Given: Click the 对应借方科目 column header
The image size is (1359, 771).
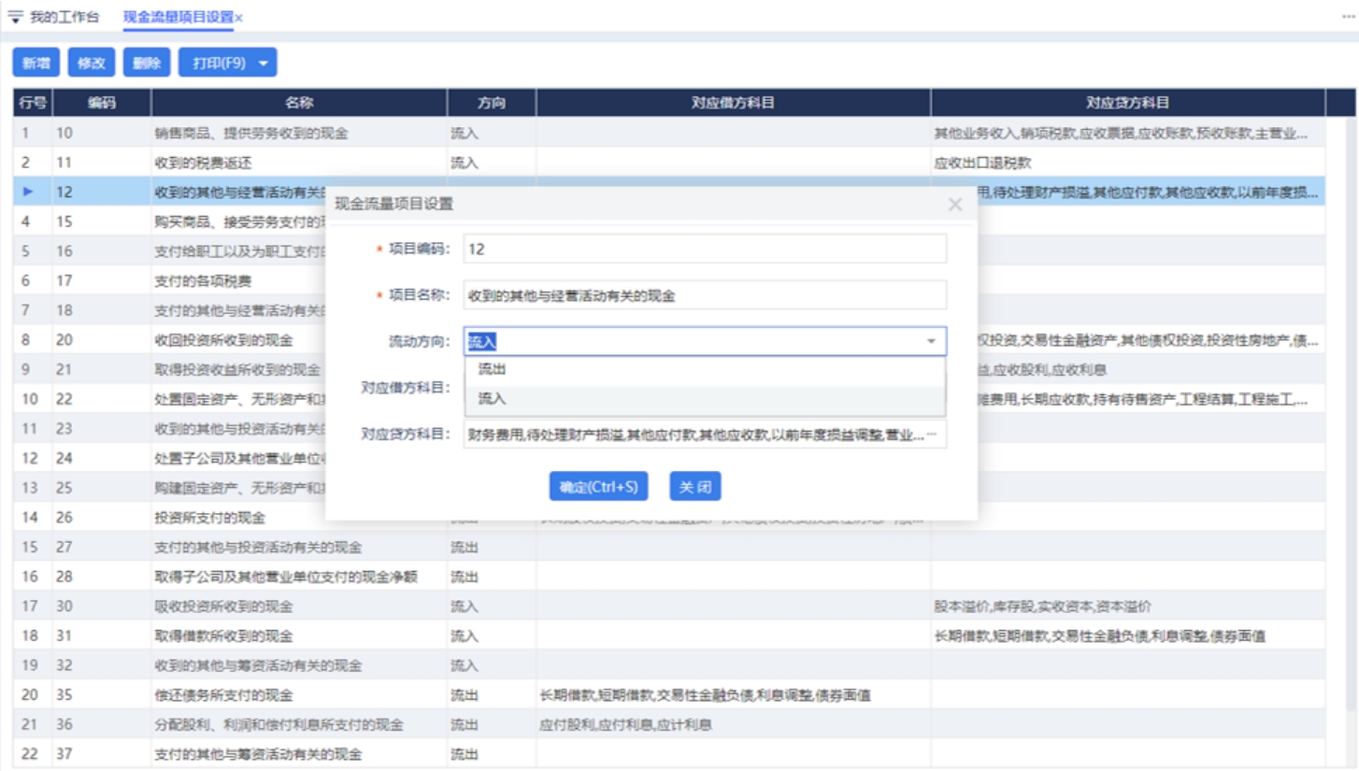Looking at the screenshot, I should (734, 103).
